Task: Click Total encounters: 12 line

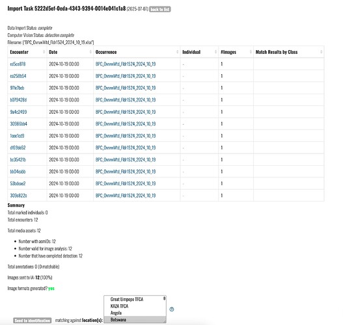Action: coord(23,220)
